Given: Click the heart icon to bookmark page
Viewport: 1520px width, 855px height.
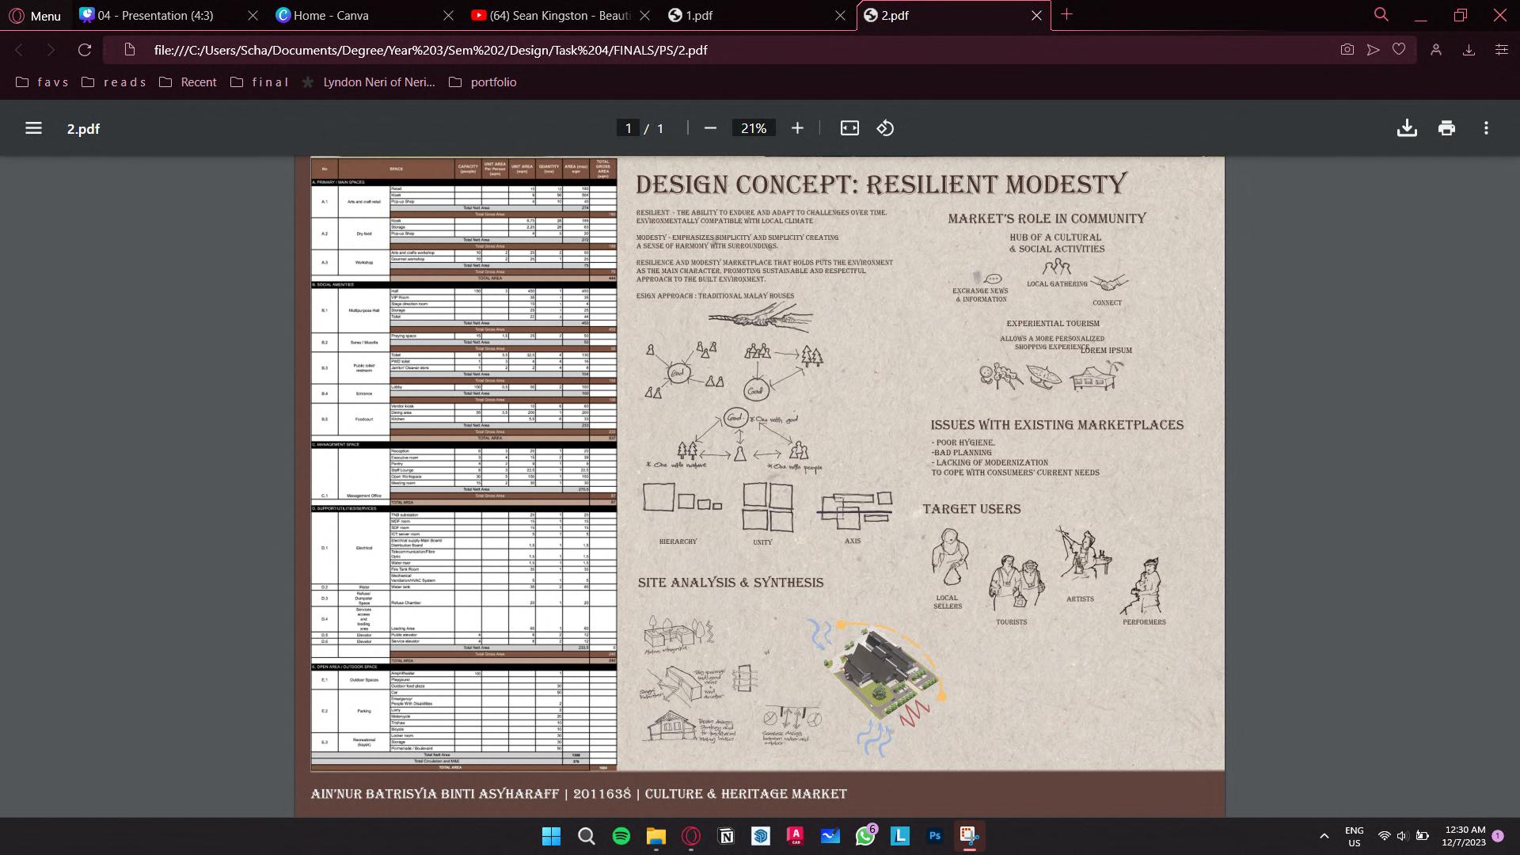Looking at the screenshot, I should [1399, 50].
